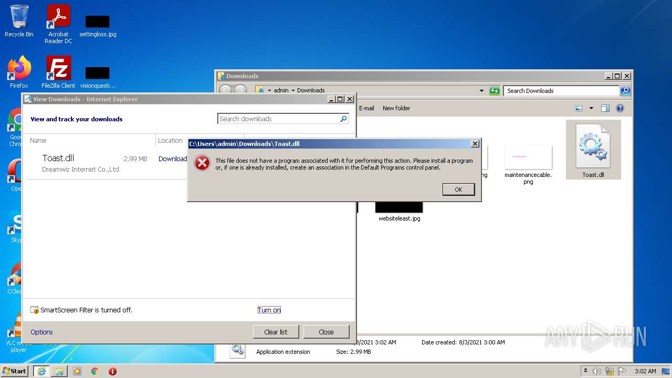Click Change your view icon

coord(579,108)
